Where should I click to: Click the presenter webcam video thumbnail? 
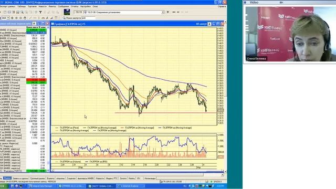pos(290,34)
